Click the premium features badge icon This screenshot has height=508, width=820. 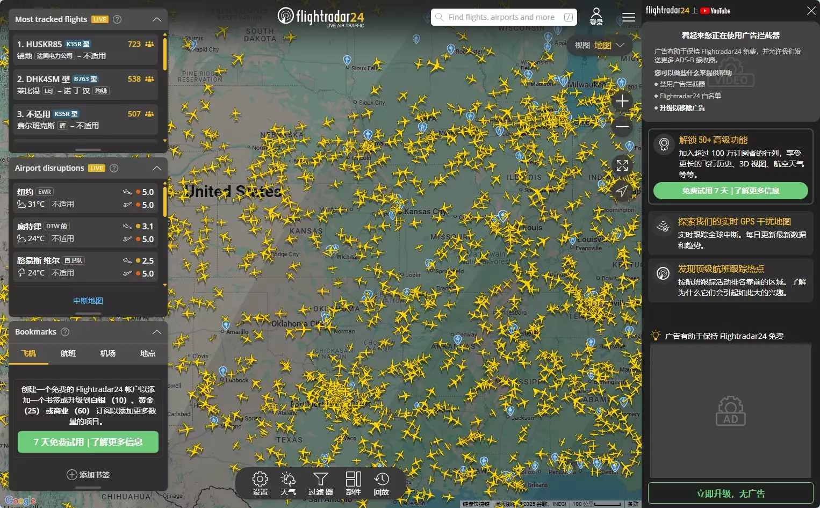[x=664, y=144]
